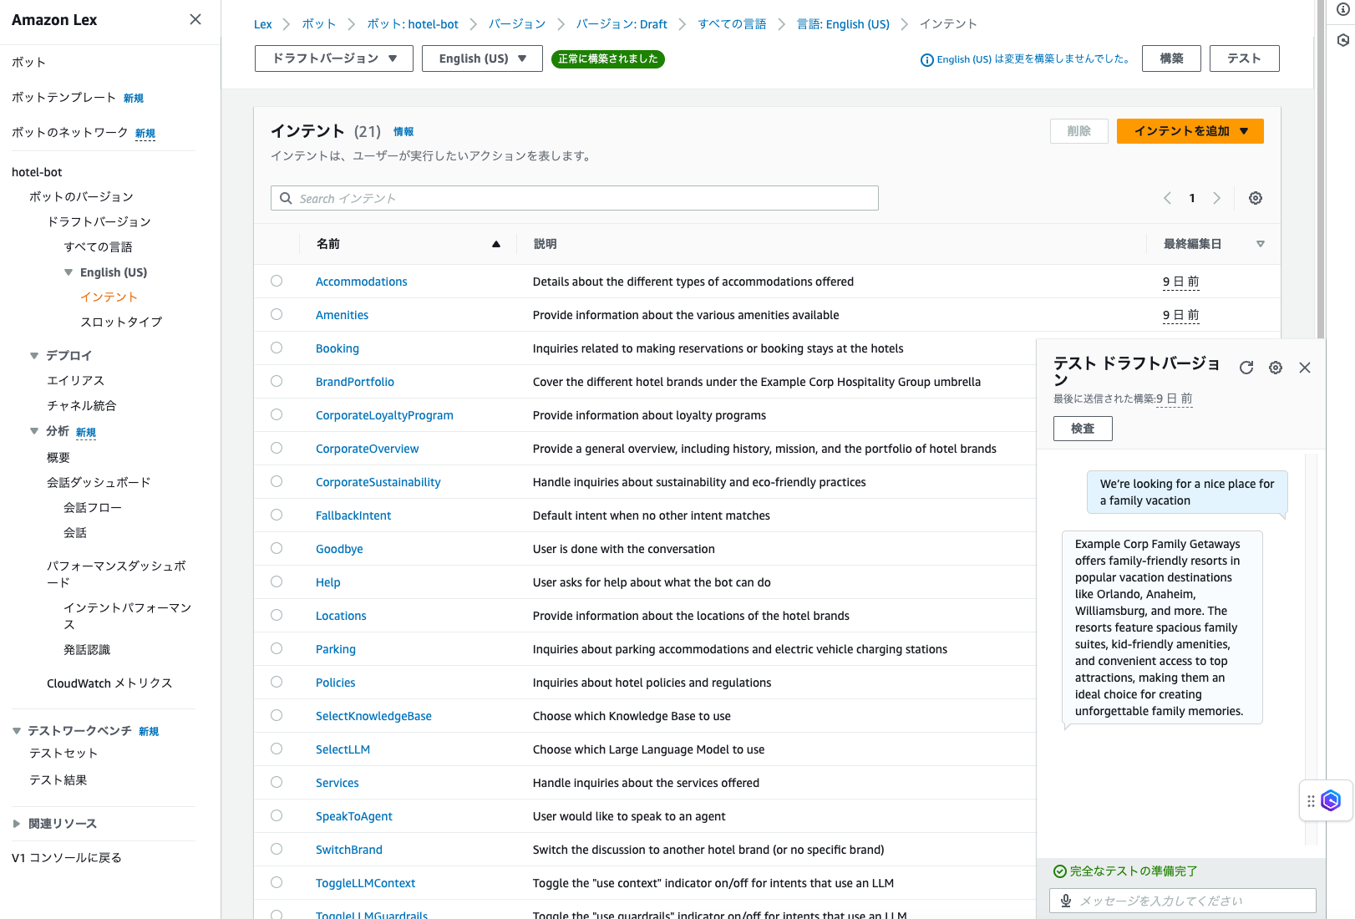This screenshot has height=919, width=1355.
Task: Open 発話認識 in sidebar
Action: point(87,650)
